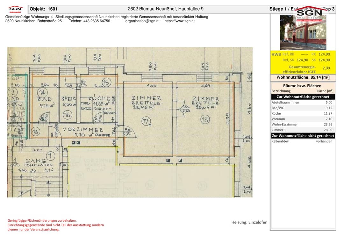
Task: Click the 'Kellerabteil' row label
Action: (x=280, y=141)
